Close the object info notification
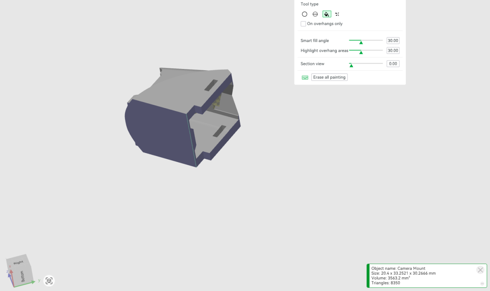The width and height of the screenshot is (490, 291). pyautogui.click(x=480, y=270)
